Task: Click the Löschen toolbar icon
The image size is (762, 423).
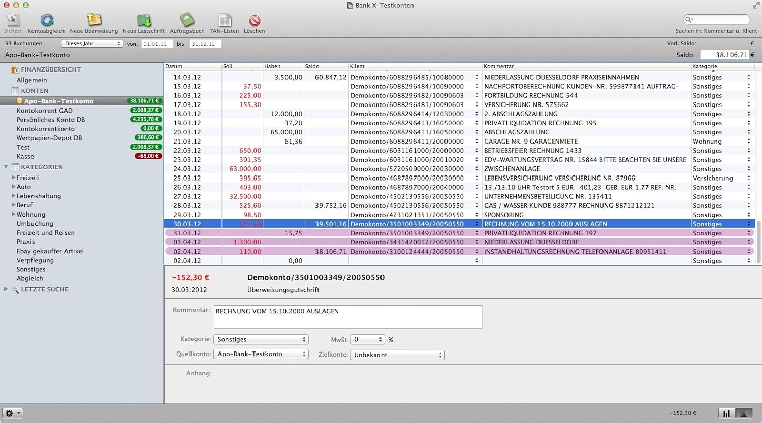Action: tap(255, 20)
